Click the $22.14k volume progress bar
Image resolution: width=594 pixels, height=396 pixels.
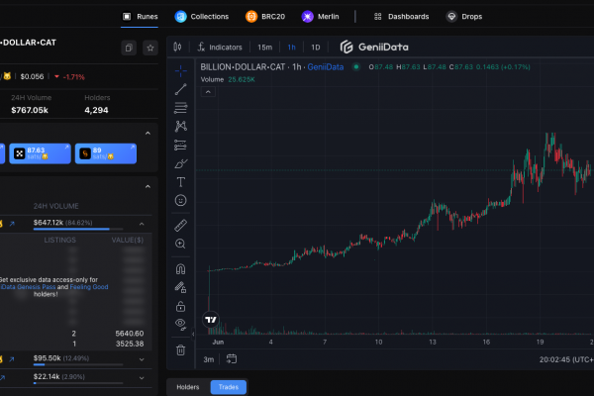(x=78, y=383)
